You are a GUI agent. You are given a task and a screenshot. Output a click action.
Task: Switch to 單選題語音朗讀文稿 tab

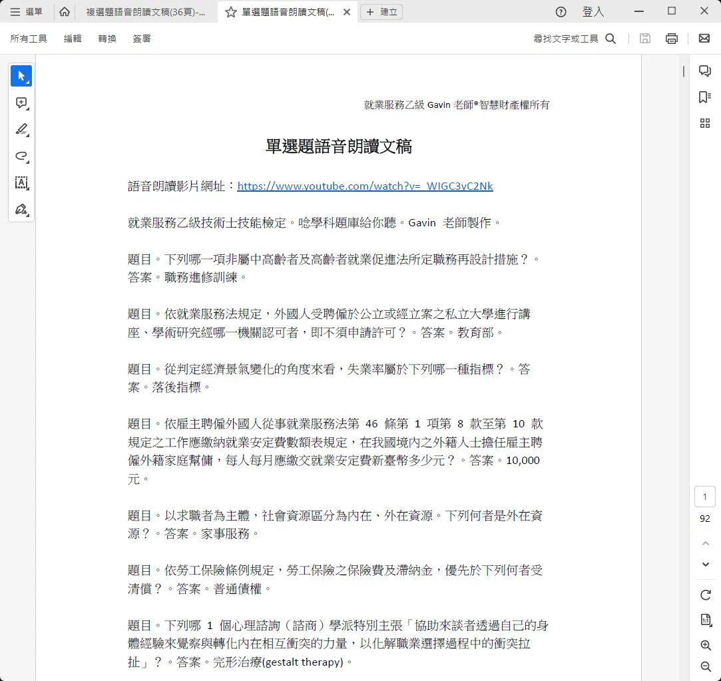288,12
